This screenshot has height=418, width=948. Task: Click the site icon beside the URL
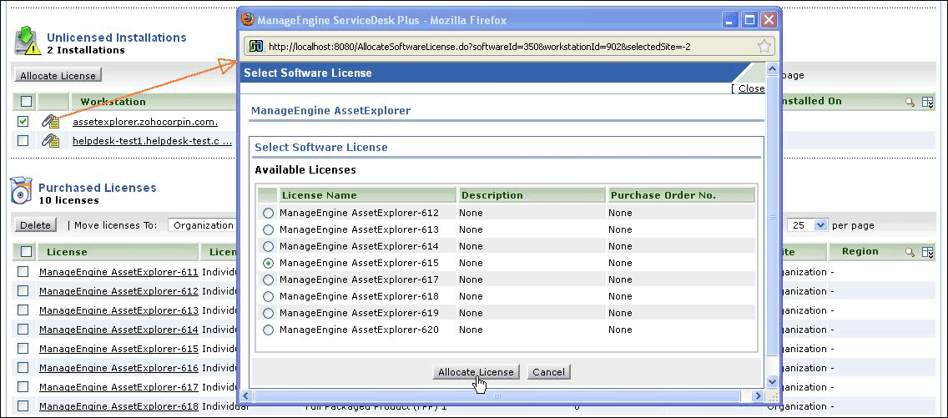point(256,47)
